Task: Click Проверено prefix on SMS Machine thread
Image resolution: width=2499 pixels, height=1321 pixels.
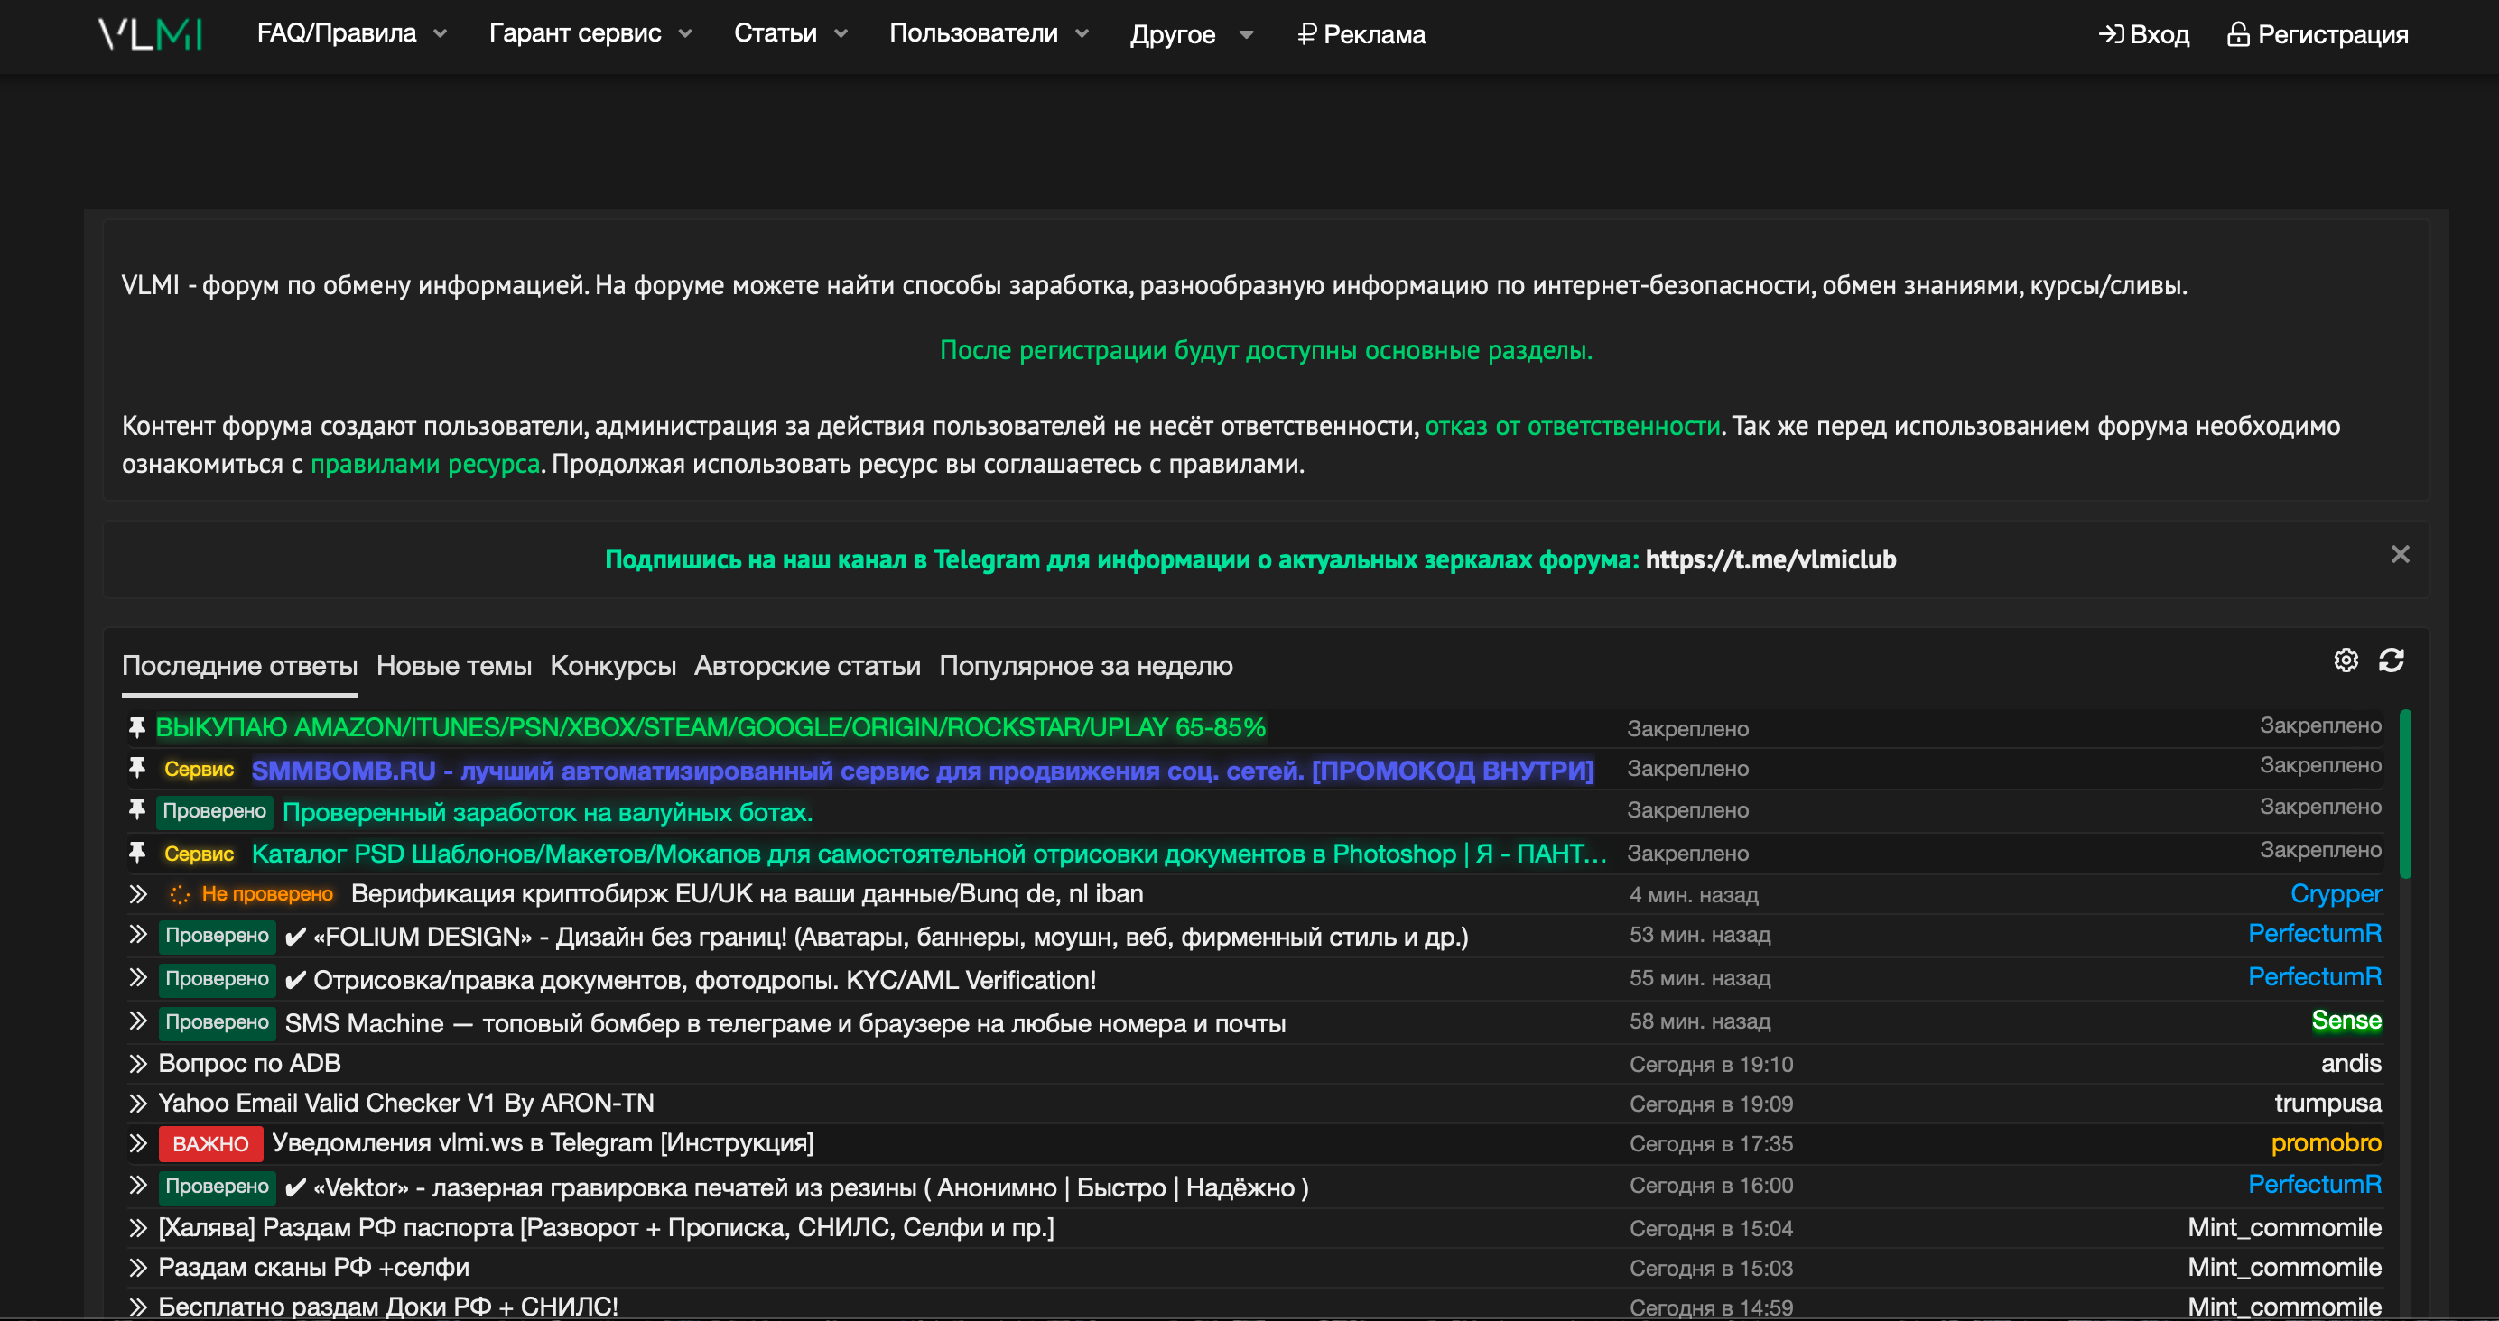Action: [x=218, y=1021]
